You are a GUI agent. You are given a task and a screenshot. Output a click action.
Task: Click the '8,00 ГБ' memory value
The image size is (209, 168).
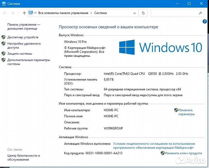[x=109, y=79]
